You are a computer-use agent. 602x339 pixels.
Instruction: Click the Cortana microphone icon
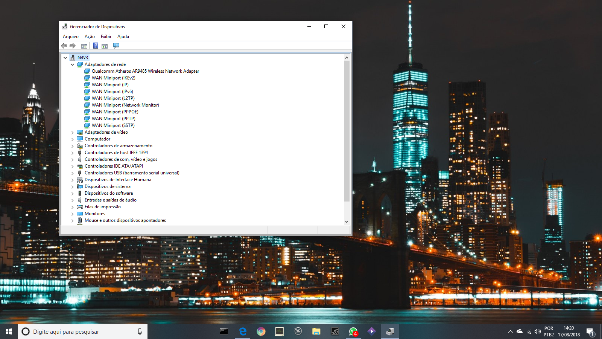tap(140, 331)
